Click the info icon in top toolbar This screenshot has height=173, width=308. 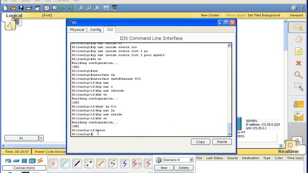tap(294, 8)
